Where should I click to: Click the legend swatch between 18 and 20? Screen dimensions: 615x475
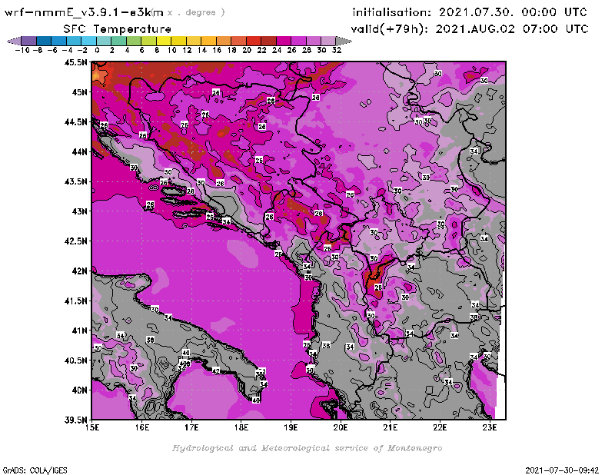(x=239, y=41)
